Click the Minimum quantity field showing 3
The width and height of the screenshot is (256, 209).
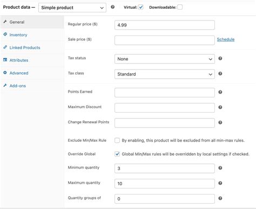tap(165, 169)
